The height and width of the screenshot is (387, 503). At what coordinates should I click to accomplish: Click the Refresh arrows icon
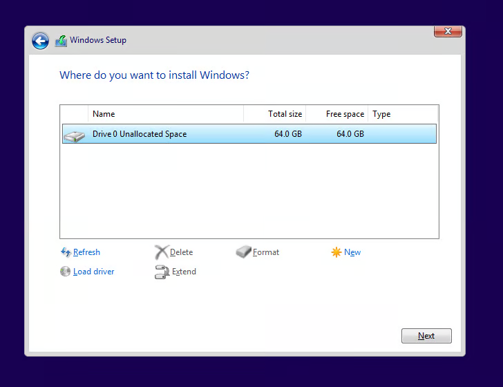click(66, 252)
